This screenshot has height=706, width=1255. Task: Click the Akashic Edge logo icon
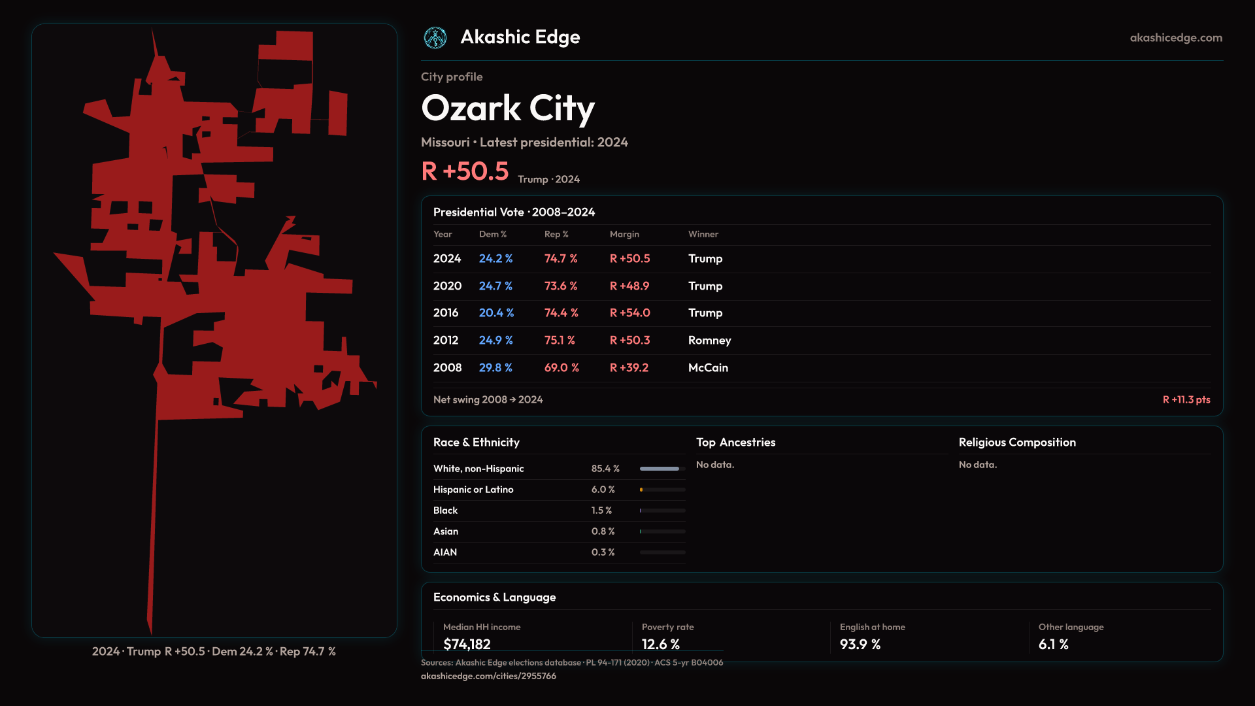(x=435, y=38)
